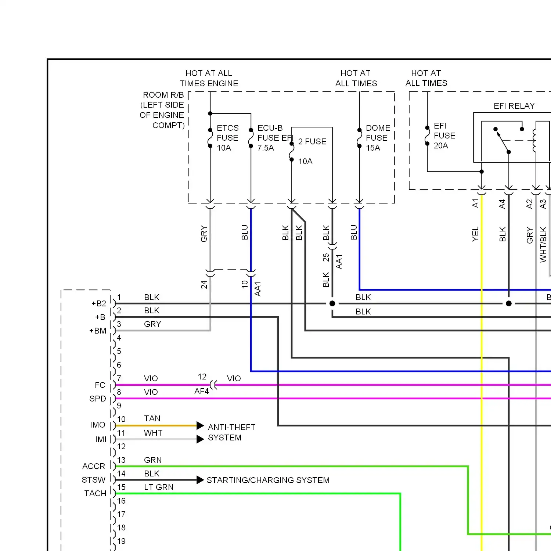Viewport: 551px width, 551px height.
Task: Click the AF4 connector label
Action: pos(201,391)
